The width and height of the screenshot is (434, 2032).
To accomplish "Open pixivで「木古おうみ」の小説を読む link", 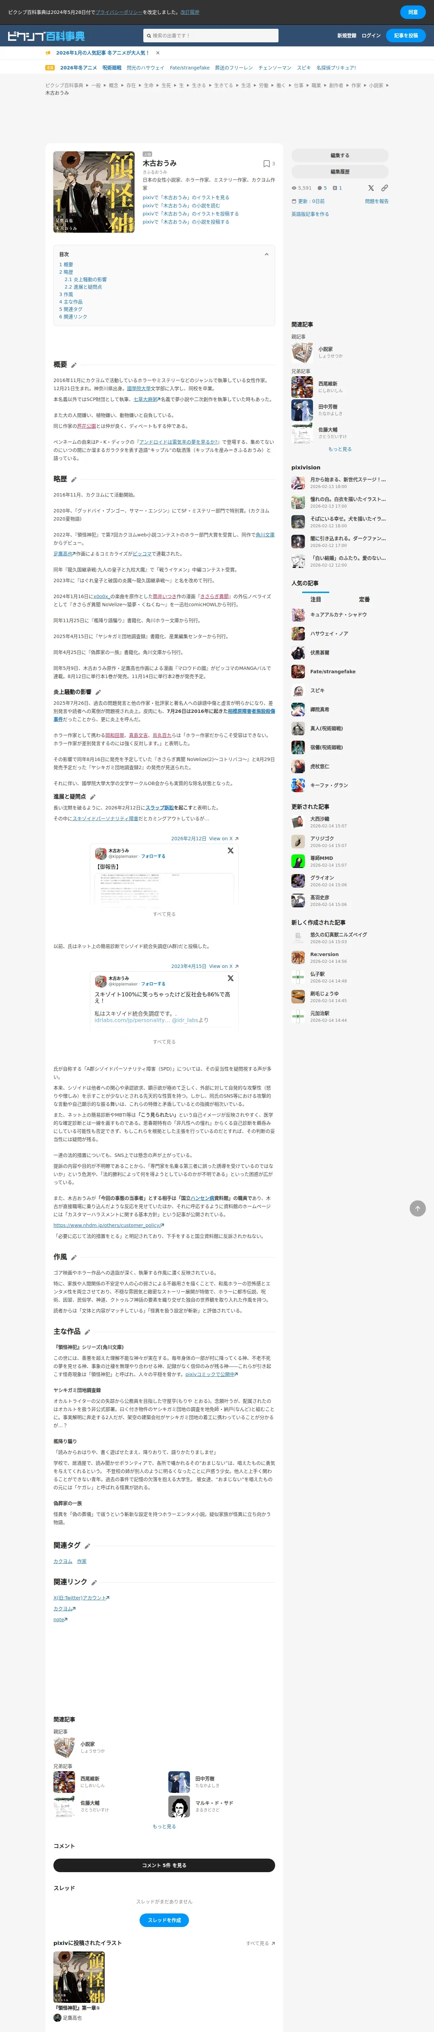I will 181,205.
